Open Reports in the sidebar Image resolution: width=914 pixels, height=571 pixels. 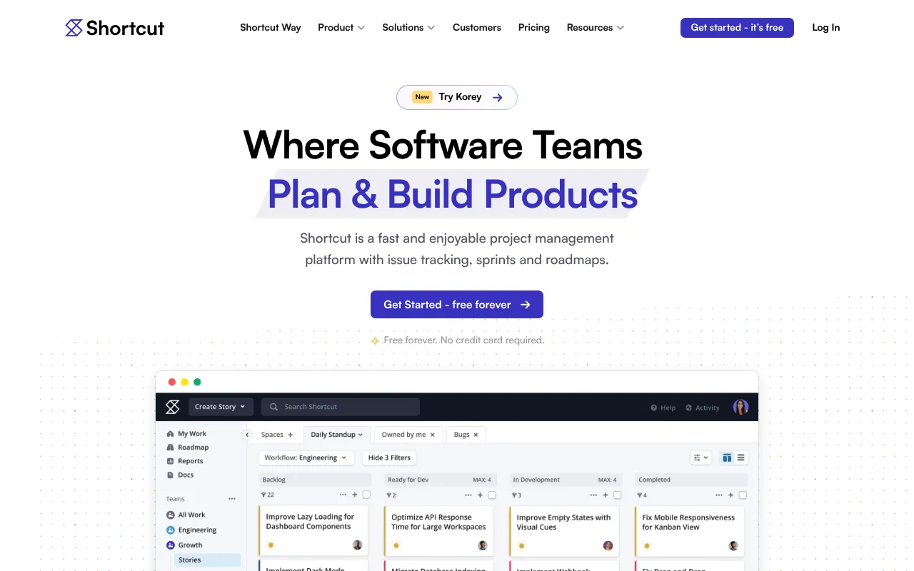[x=185, y=461]
